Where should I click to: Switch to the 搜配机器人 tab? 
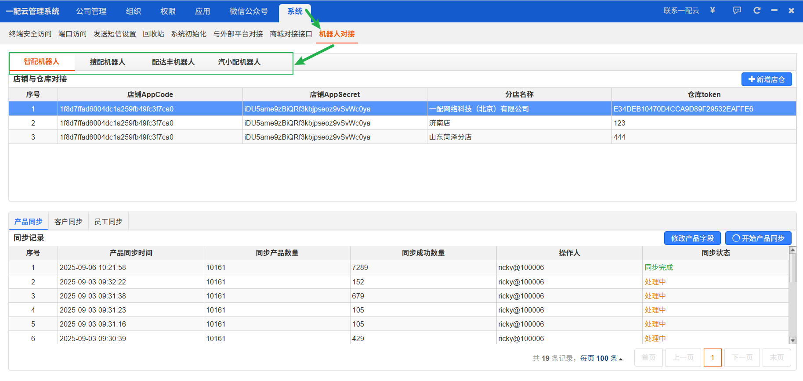[x=108, y=62]
